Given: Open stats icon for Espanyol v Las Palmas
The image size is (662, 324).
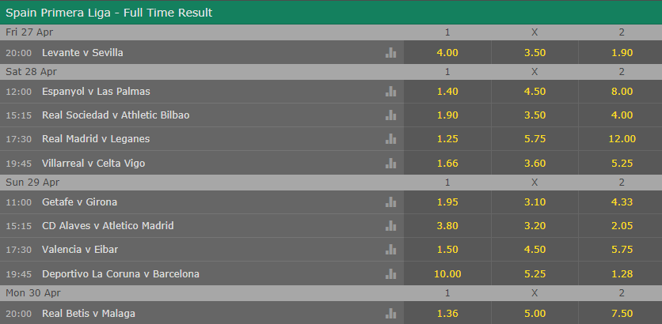Looking at the screenshot, I should 390,92.
